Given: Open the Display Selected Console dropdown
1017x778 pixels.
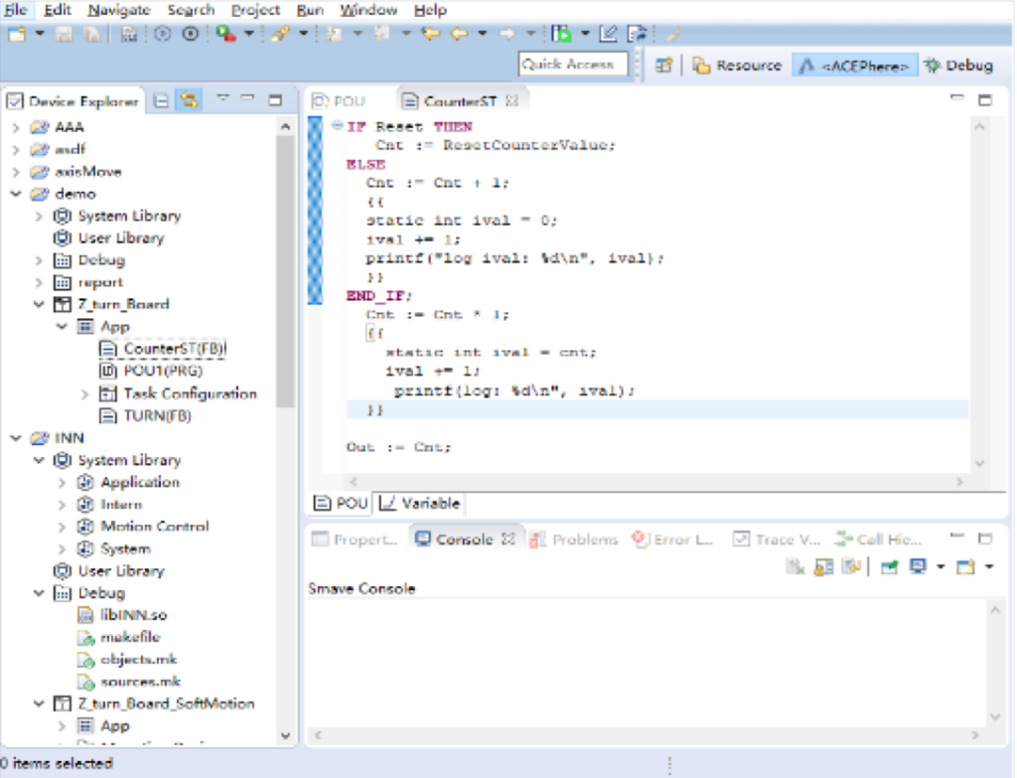Looking at the screenshot, I should click(939, 567).
